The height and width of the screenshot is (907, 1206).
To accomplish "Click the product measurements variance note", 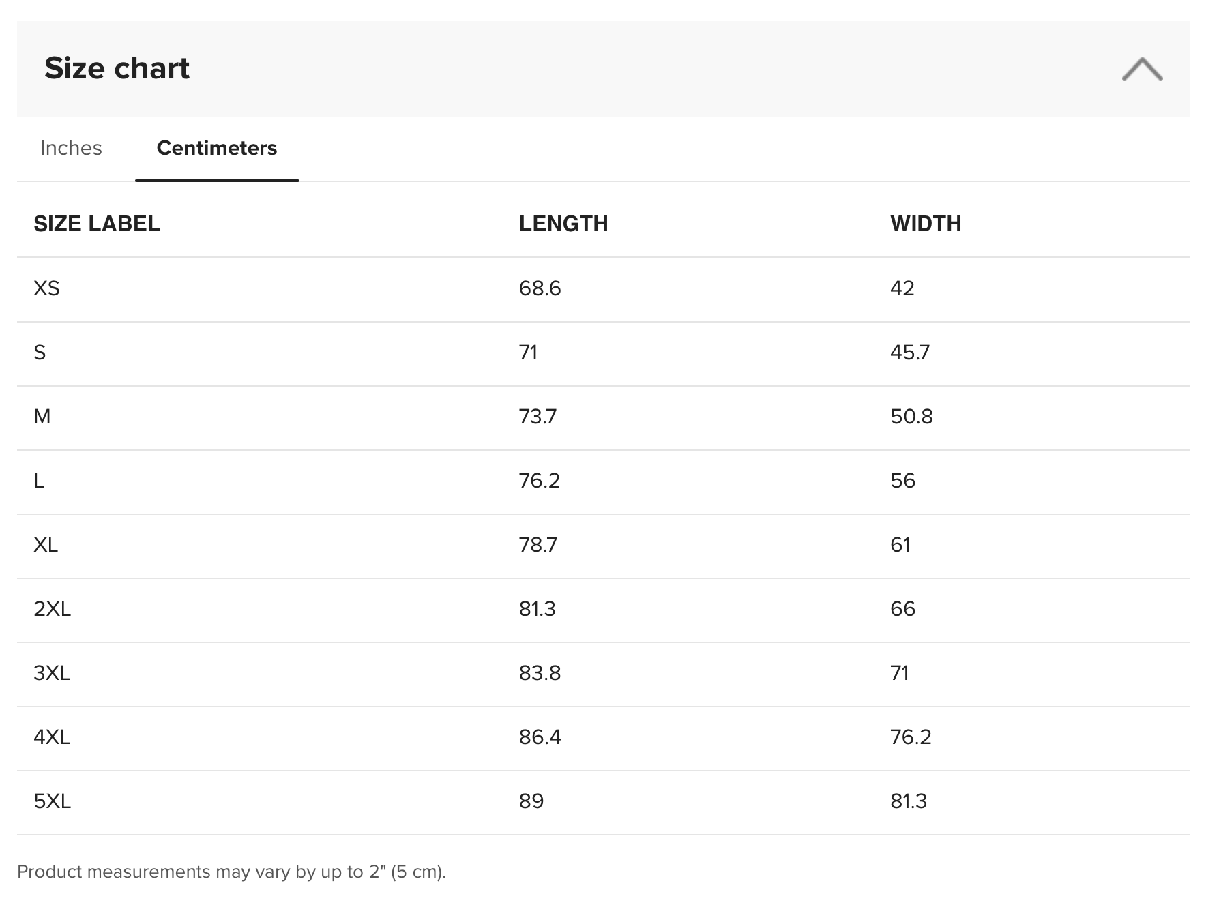I will (x=231, y=872).
